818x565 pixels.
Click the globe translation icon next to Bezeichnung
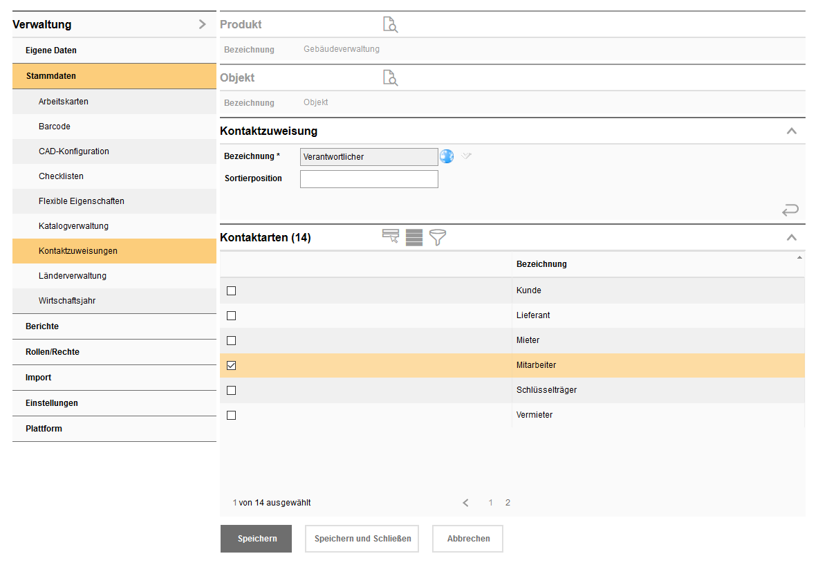tap(447, 156)
